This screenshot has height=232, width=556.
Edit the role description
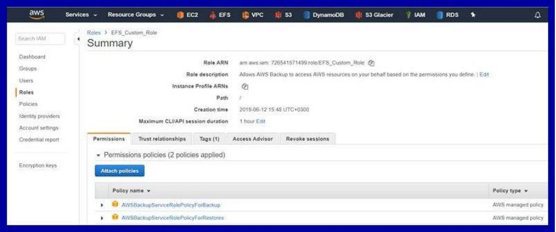(x=484, y=75)
